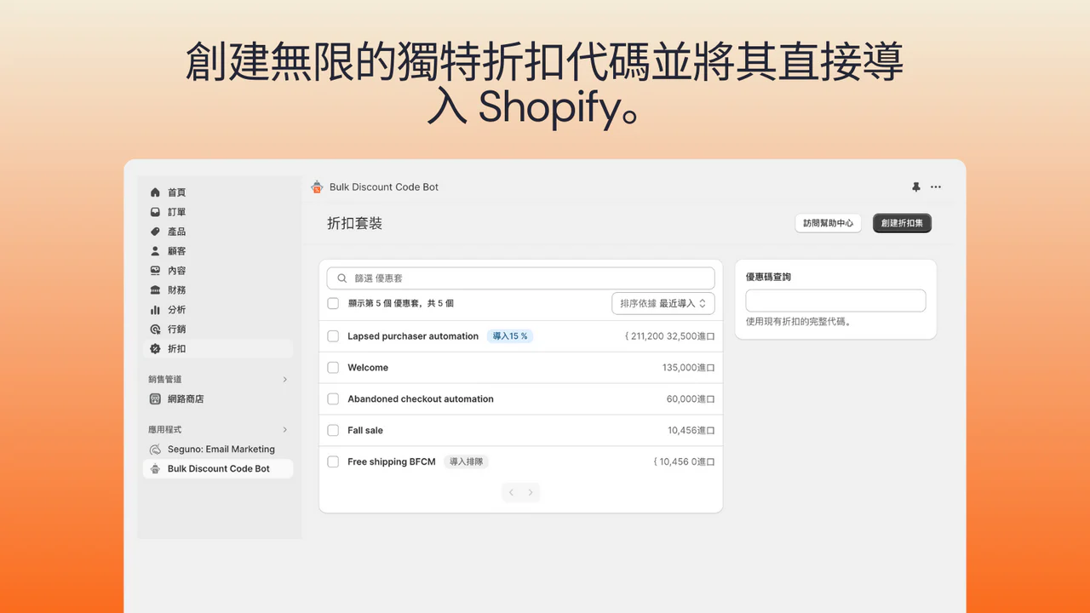Viewport: 1090px width, 613px height.
Task: Click the search magnifier icon in filter field
Action: pos(342,278)
